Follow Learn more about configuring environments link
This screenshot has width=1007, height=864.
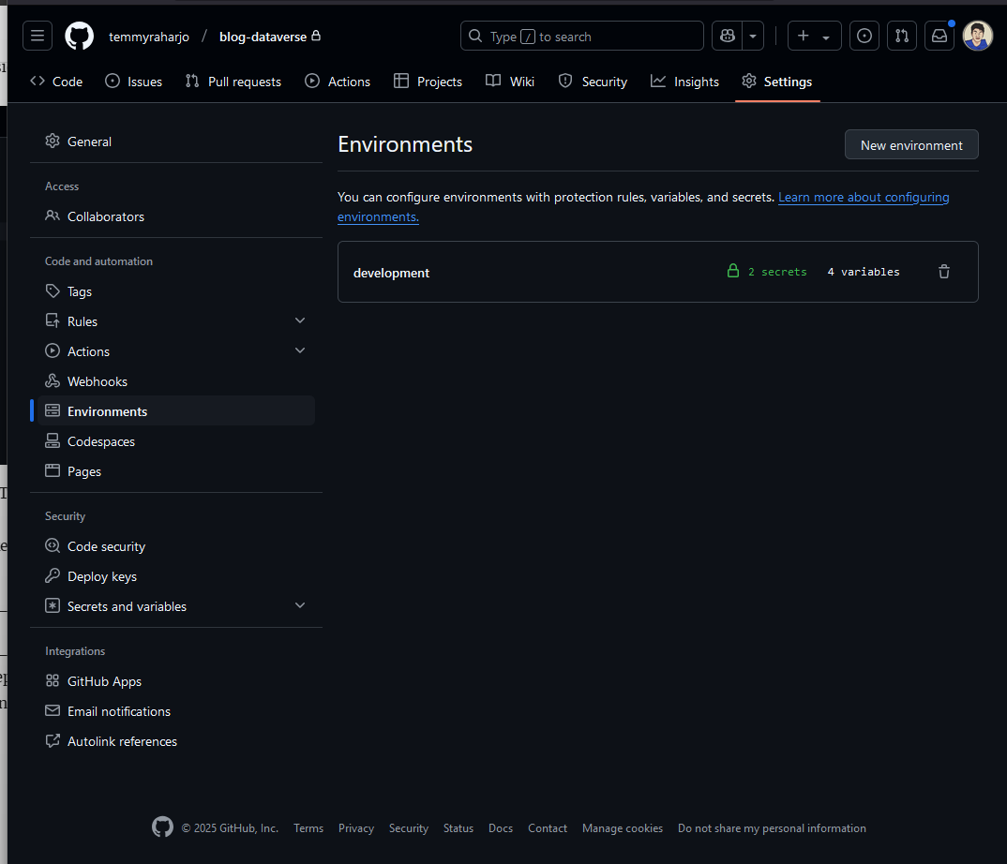864,197
